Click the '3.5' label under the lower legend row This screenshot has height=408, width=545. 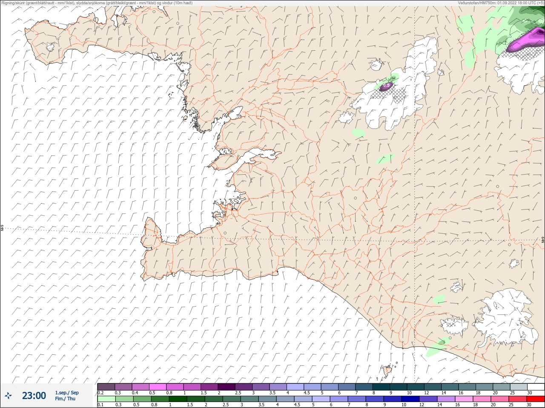click(x=261, y=405)
